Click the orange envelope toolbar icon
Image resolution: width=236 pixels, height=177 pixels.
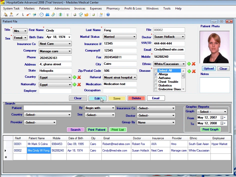86,14
